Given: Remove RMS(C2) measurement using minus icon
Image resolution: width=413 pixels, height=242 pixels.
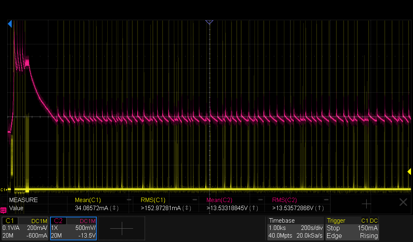Looking at the screenshot, I should coord(326,200).
